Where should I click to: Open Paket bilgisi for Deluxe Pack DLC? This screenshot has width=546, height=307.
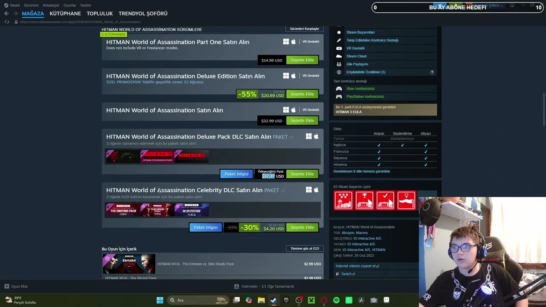(x=236, y=174)
